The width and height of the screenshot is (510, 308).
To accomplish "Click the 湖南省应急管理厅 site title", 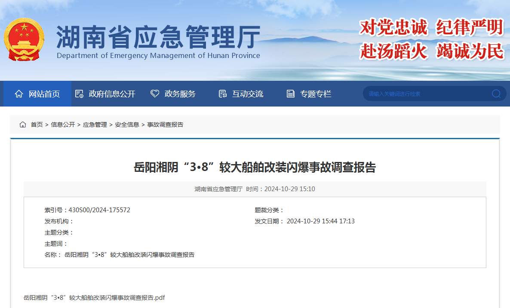I will [158, 37].
